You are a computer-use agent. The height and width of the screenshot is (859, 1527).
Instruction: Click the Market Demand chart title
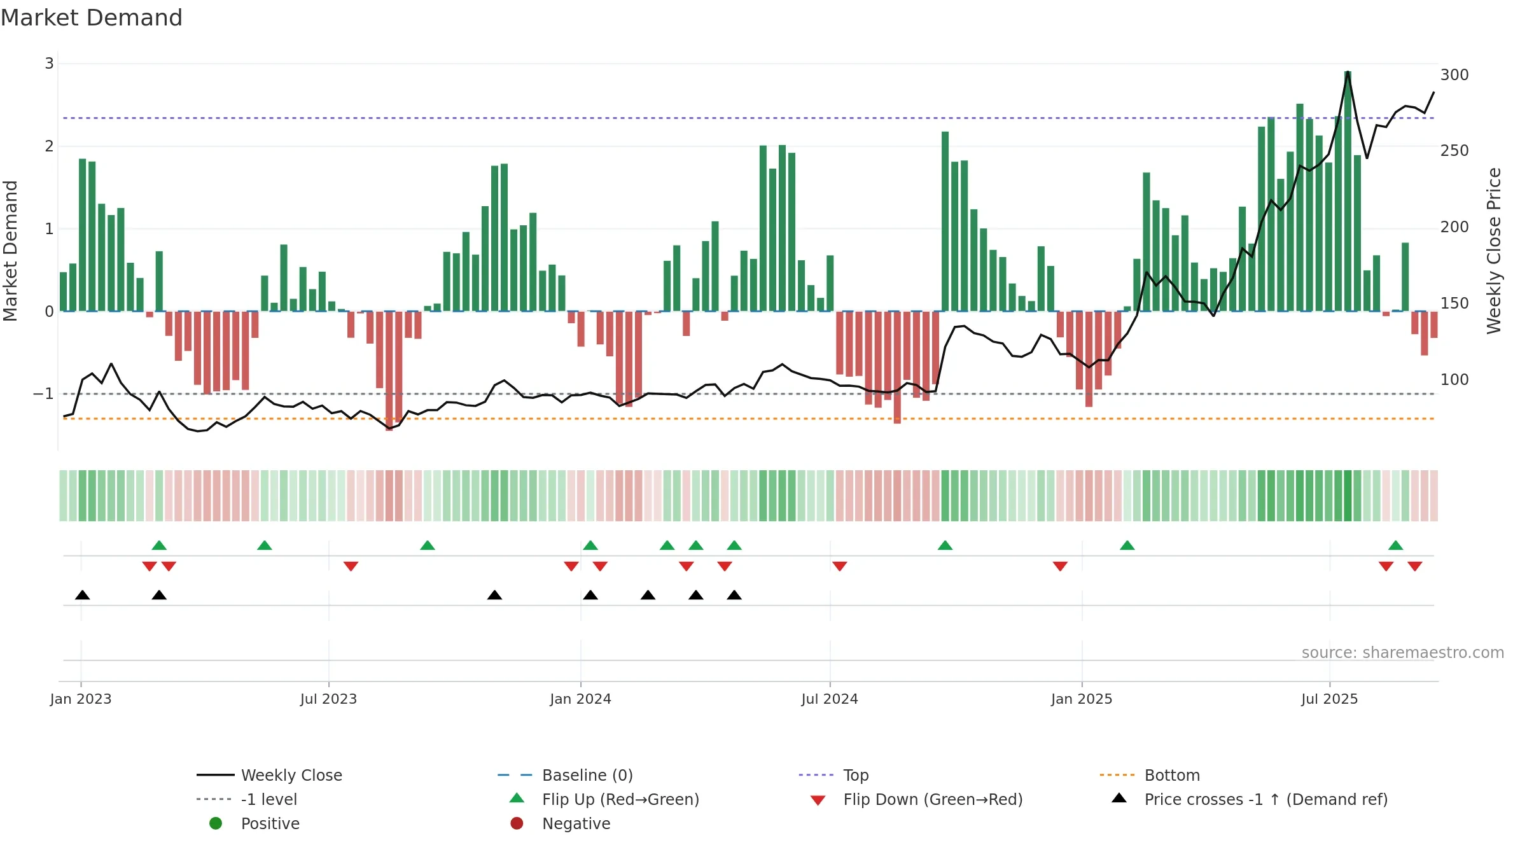pos(92,17)
